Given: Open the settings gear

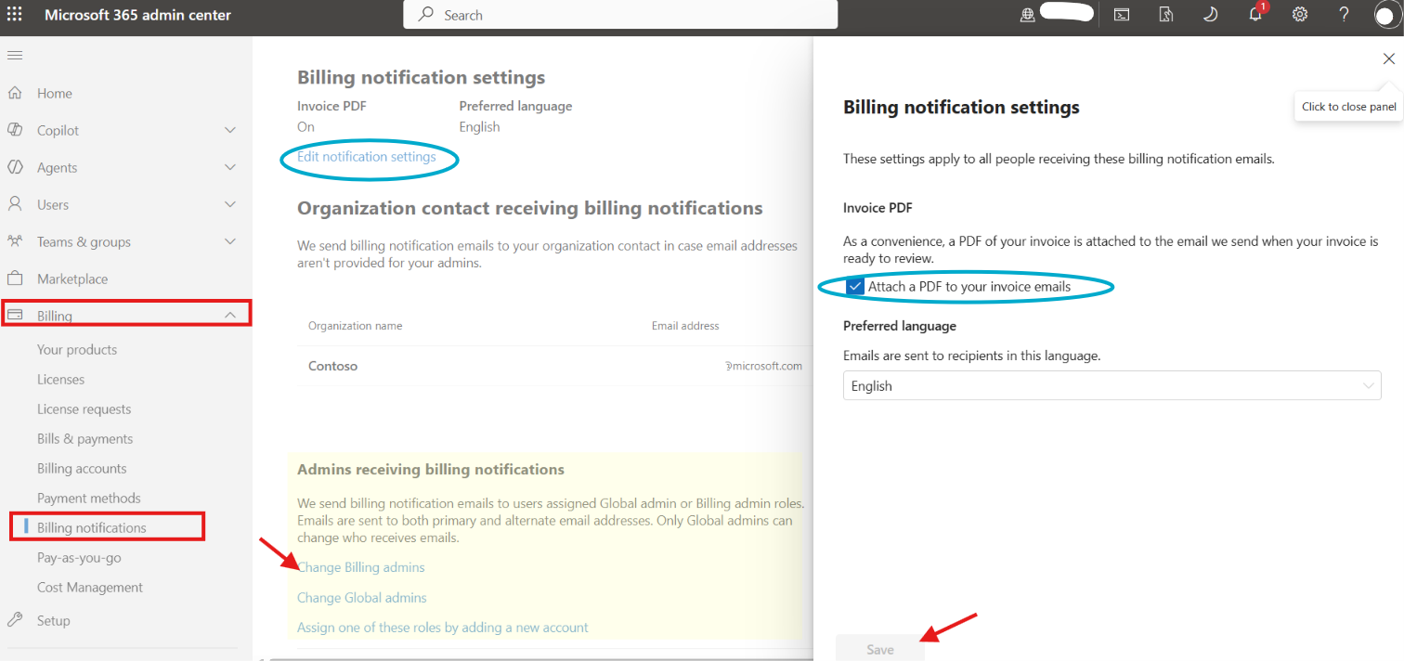Looking at the screenshot, I should tap(1300, 15).
